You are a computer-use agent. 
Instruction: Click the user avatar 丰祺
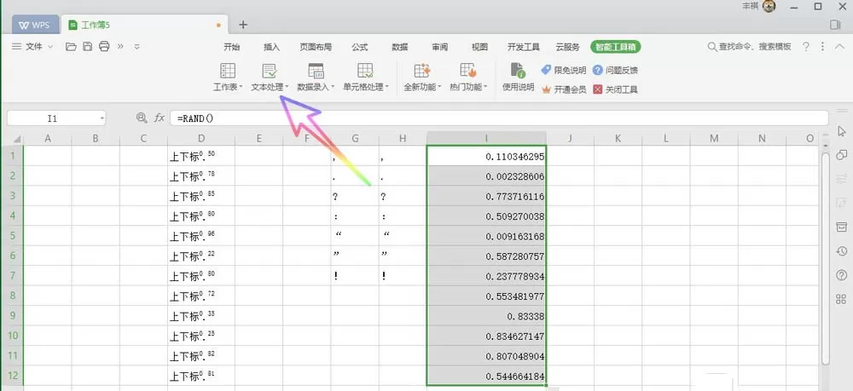(769, 7)
